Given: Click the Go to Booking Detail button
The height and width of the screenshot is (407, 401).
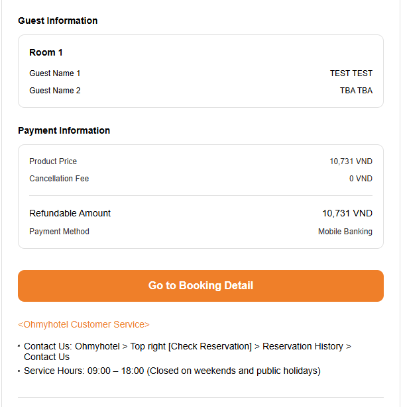Looking at the screenshot, I should (200, 286).
